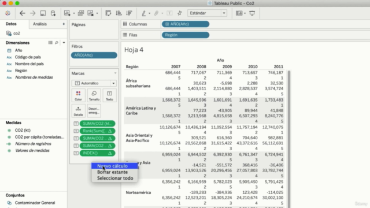Redo with the forward arrow toolbar icon
This screenshot has width=370, height=208.
point(32,13)
